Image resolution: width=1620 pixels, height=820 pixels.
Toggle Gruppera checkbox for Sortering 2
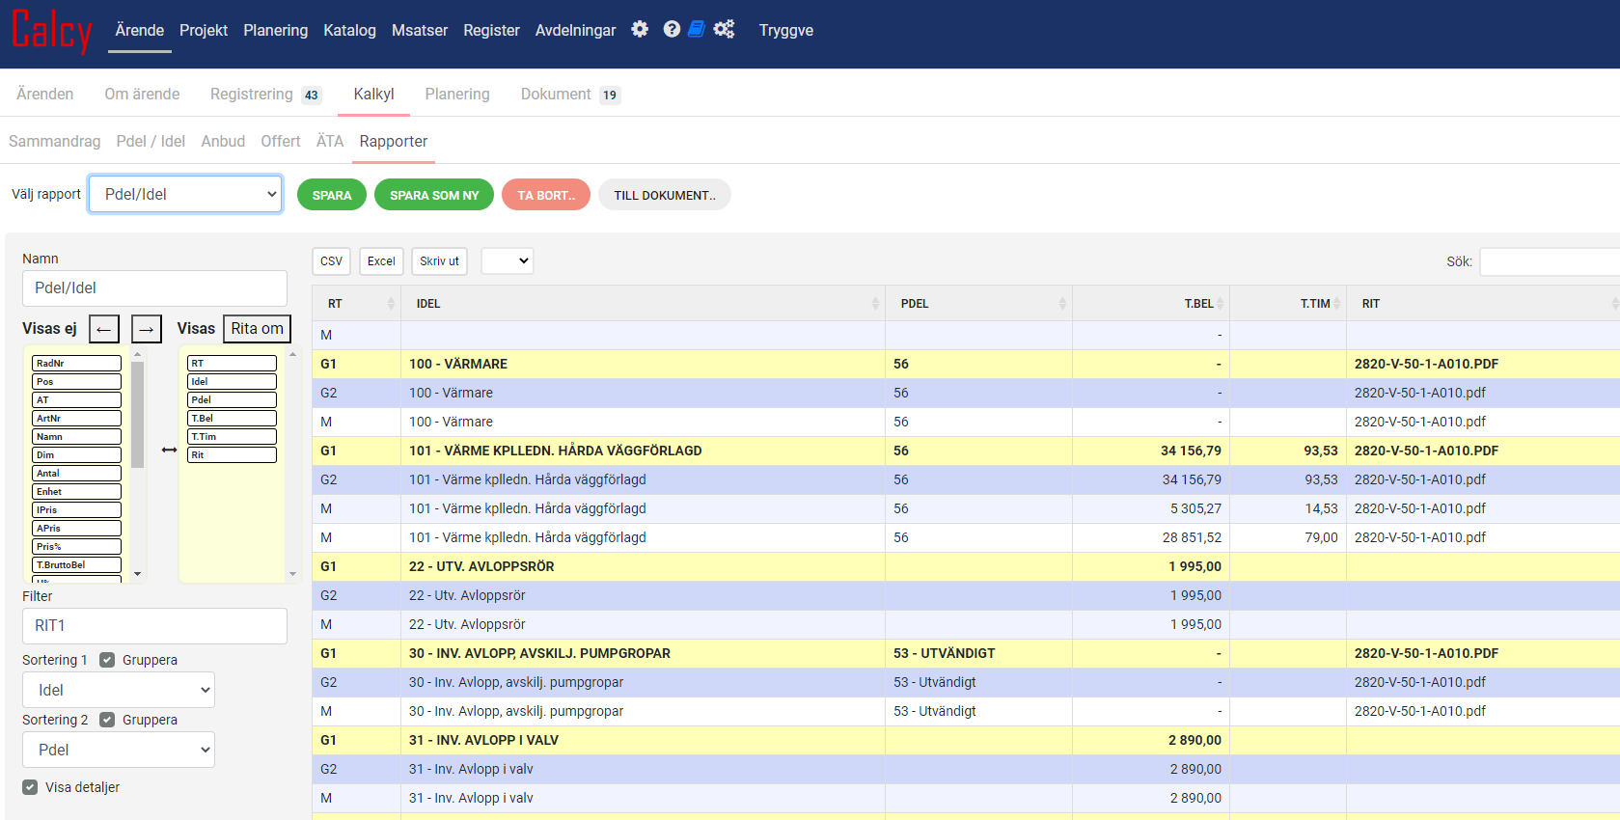point(107,720)
